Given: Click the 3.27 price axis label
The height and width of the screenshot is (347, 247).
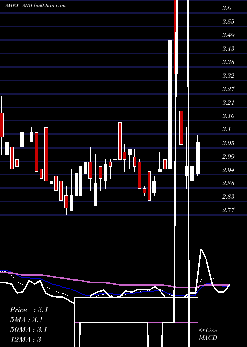Looking at the screenshot, I should point(228,89).
